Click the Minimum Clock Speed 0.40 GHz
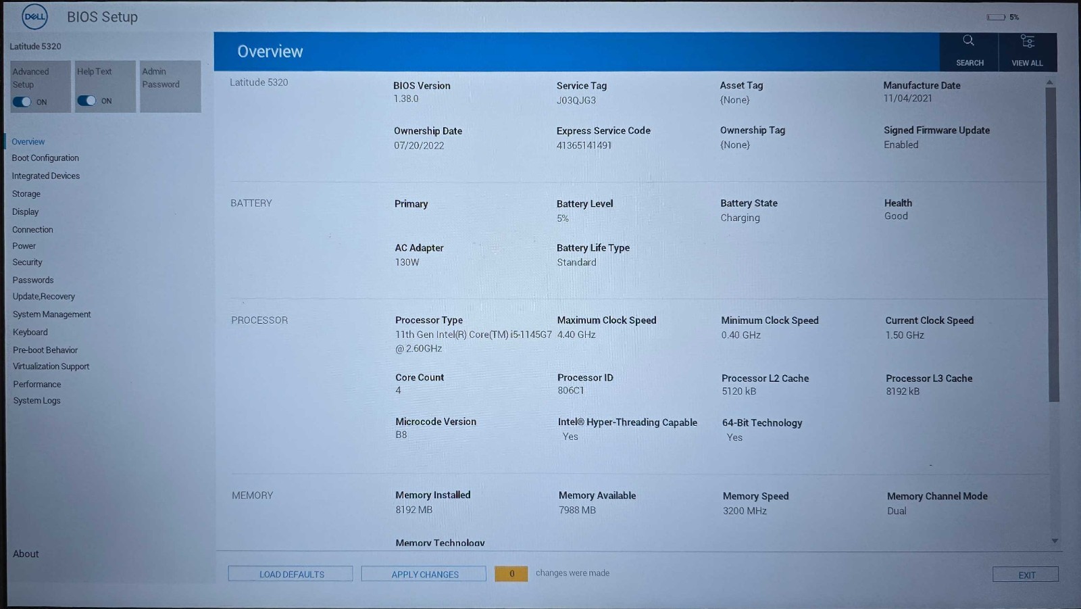 pyautogui.click(x=741, y=335)
